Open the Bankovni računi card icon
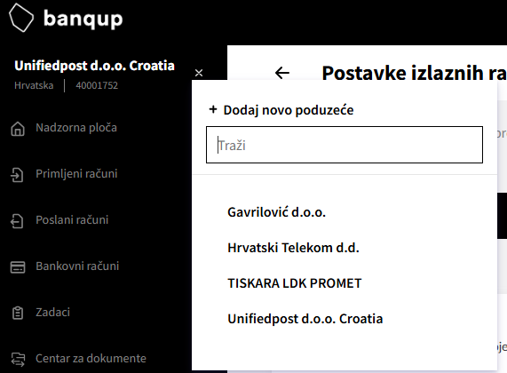507x373 pixels. click(x=18, y=267)
